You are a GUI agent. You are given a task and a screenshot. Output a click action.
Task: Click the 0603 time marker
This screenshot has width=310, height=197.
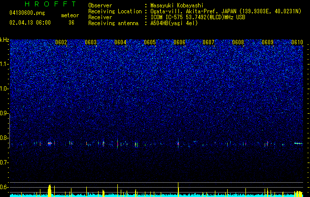[91, 42]
